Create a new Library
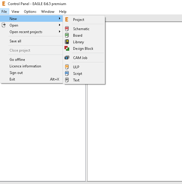 coord(84,42)
